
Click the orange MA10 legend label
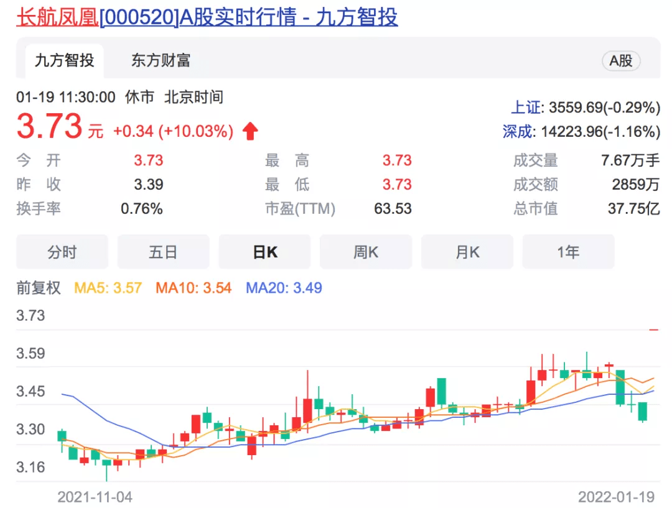(194, 288)
